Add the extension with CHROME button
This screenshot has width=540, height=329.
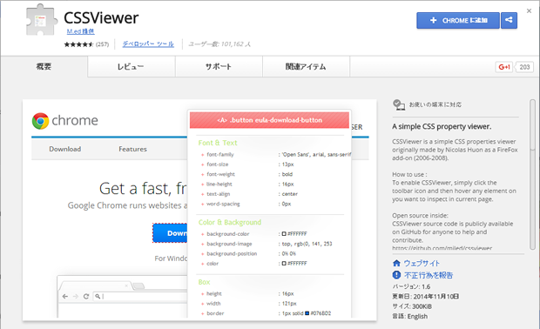pyautogui.click(x=457, y=21)
